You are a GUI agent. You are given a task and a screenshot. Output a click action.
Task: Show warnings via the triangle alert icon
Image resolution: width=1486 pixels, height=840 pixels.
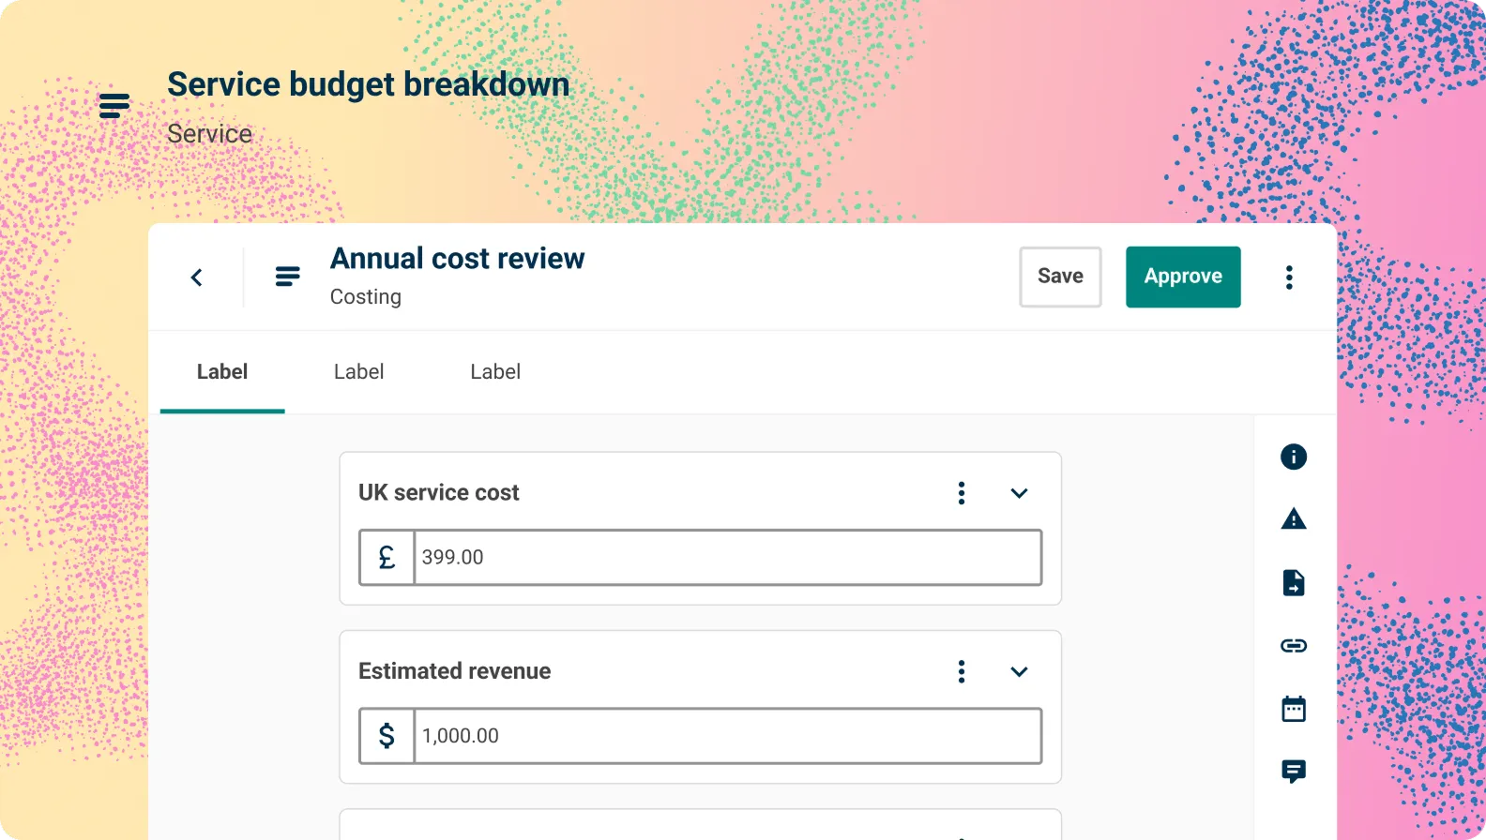click(x=1294, y=518)
